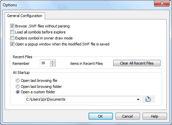This screenshot has width=172, height=125.
Task: Click Clear All Recent Files button
Action: coord(137,63)
